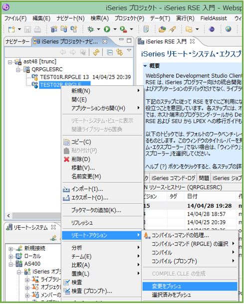The height and width of the screenshot is (304, 244).
Task: Choose 開く(E) from context menu
Action: tap(102, 100)
